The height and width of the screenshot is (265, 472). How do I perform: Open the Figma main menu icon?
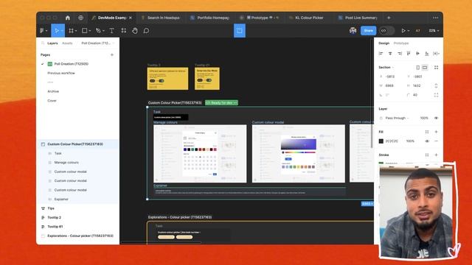pyautogui.click(x=42, y=31)
